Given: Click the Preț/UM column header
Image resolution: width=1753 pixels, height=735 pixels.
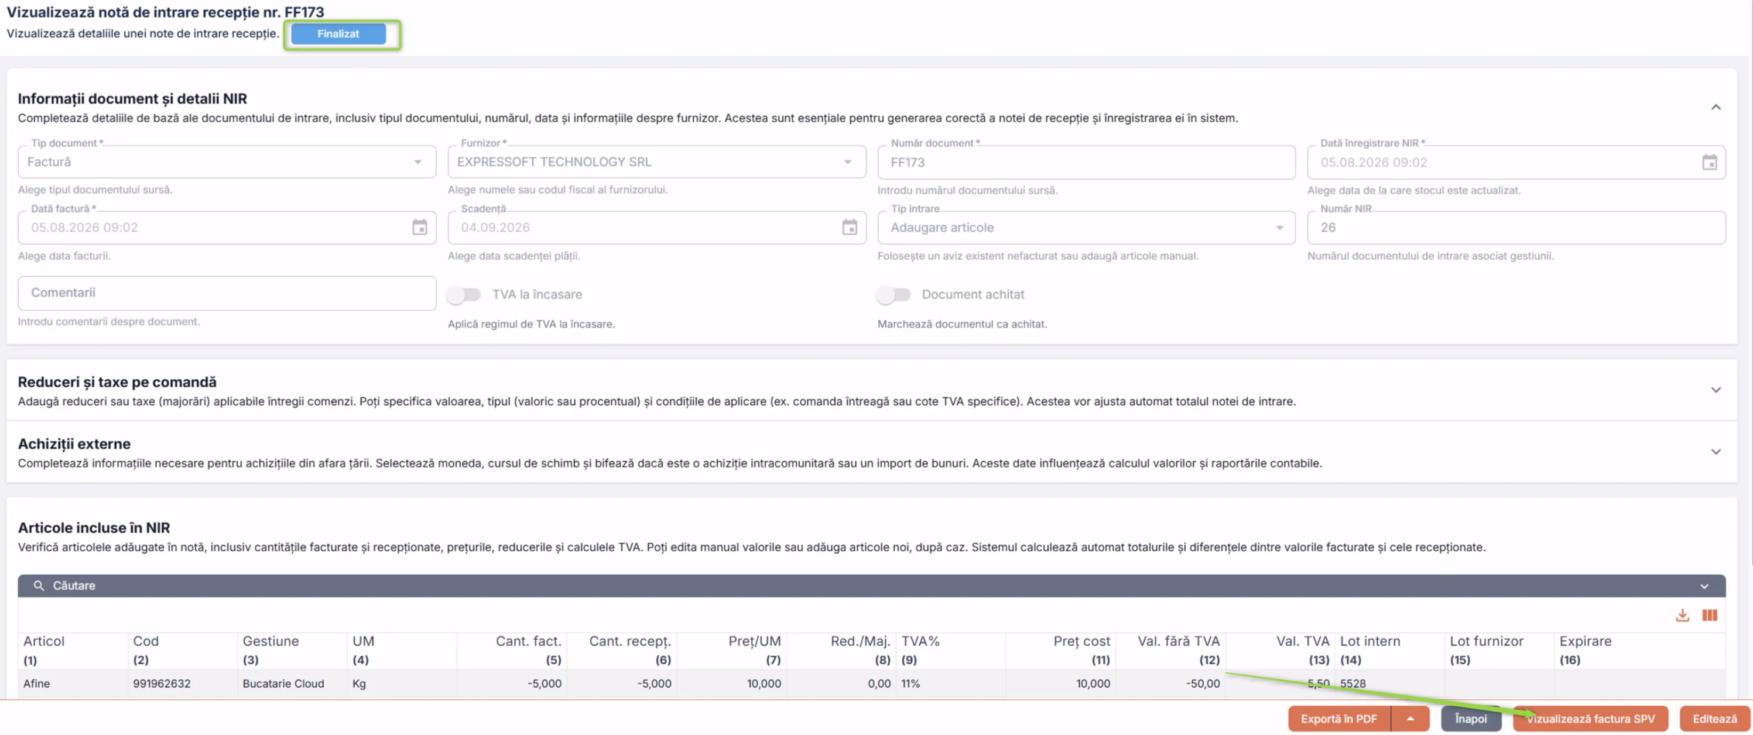Looking at the screenshot, I should tap(731, 650).
